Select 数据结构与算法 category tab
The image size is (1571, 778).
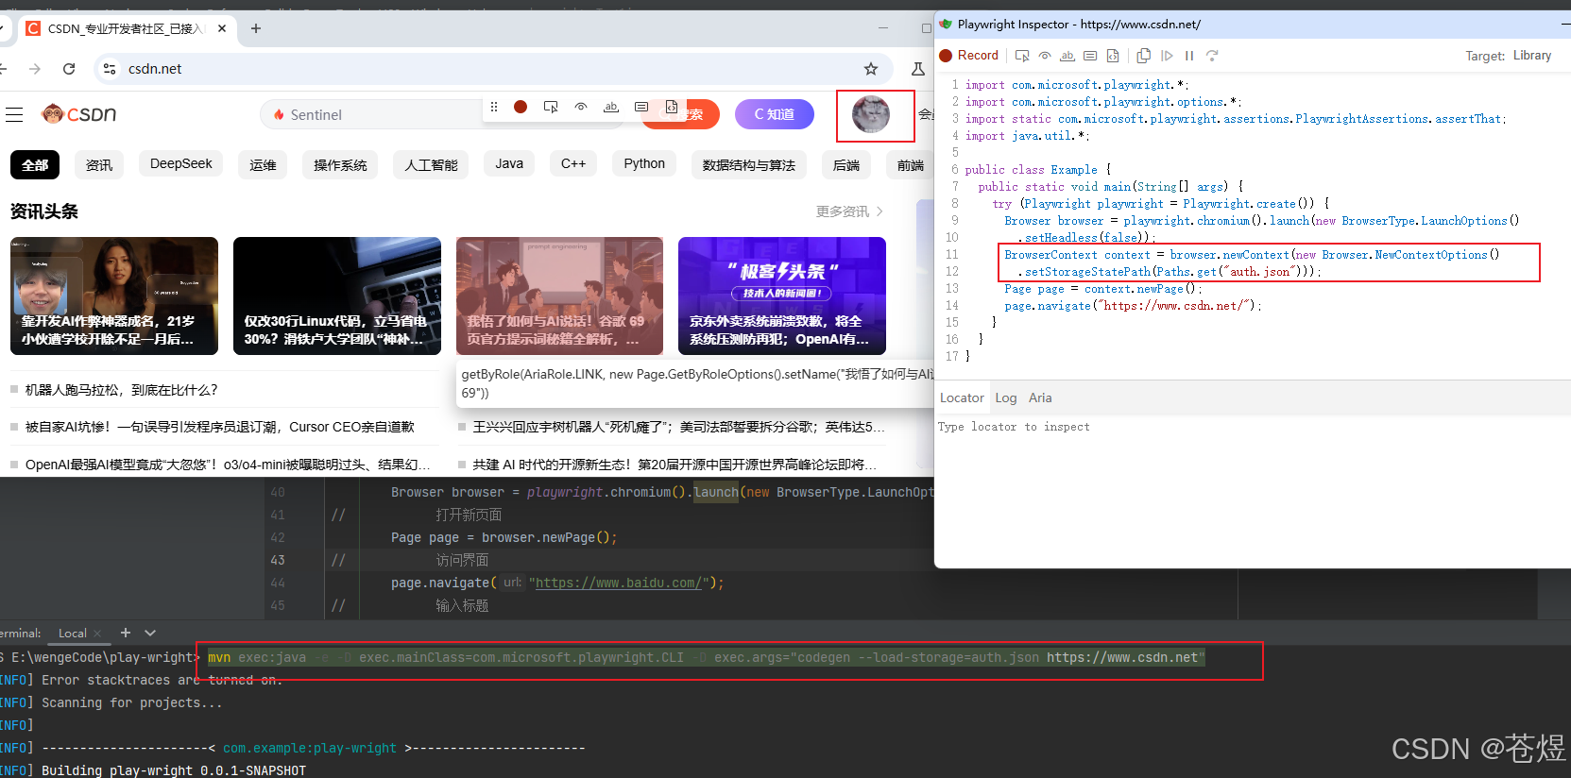click(x=749, y=164)
